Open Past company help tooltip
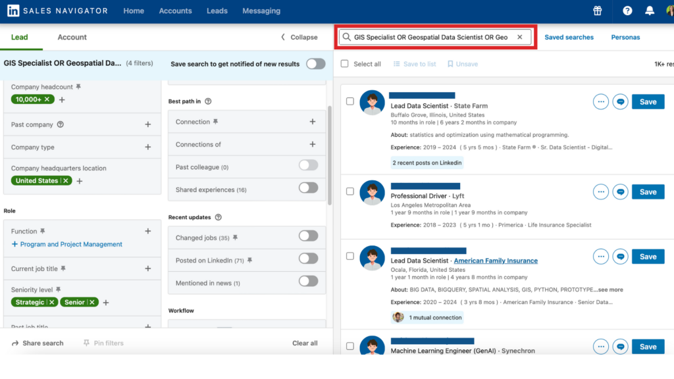Image resolution: width=674 pixels, height=379 pixels. pos(61,124)
